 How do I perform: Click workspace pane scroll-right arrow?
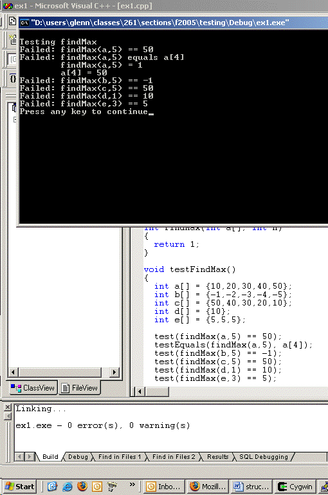coord(114,372)
